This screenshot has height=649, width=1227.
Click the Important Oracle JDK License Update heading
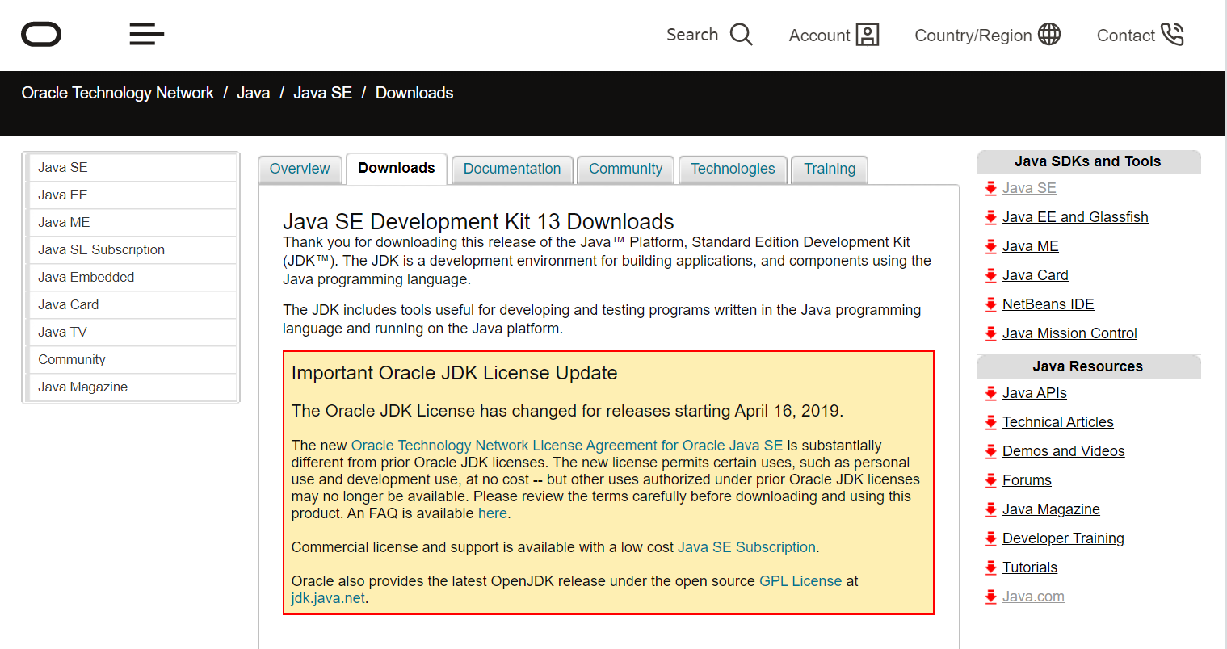point(455,373)
